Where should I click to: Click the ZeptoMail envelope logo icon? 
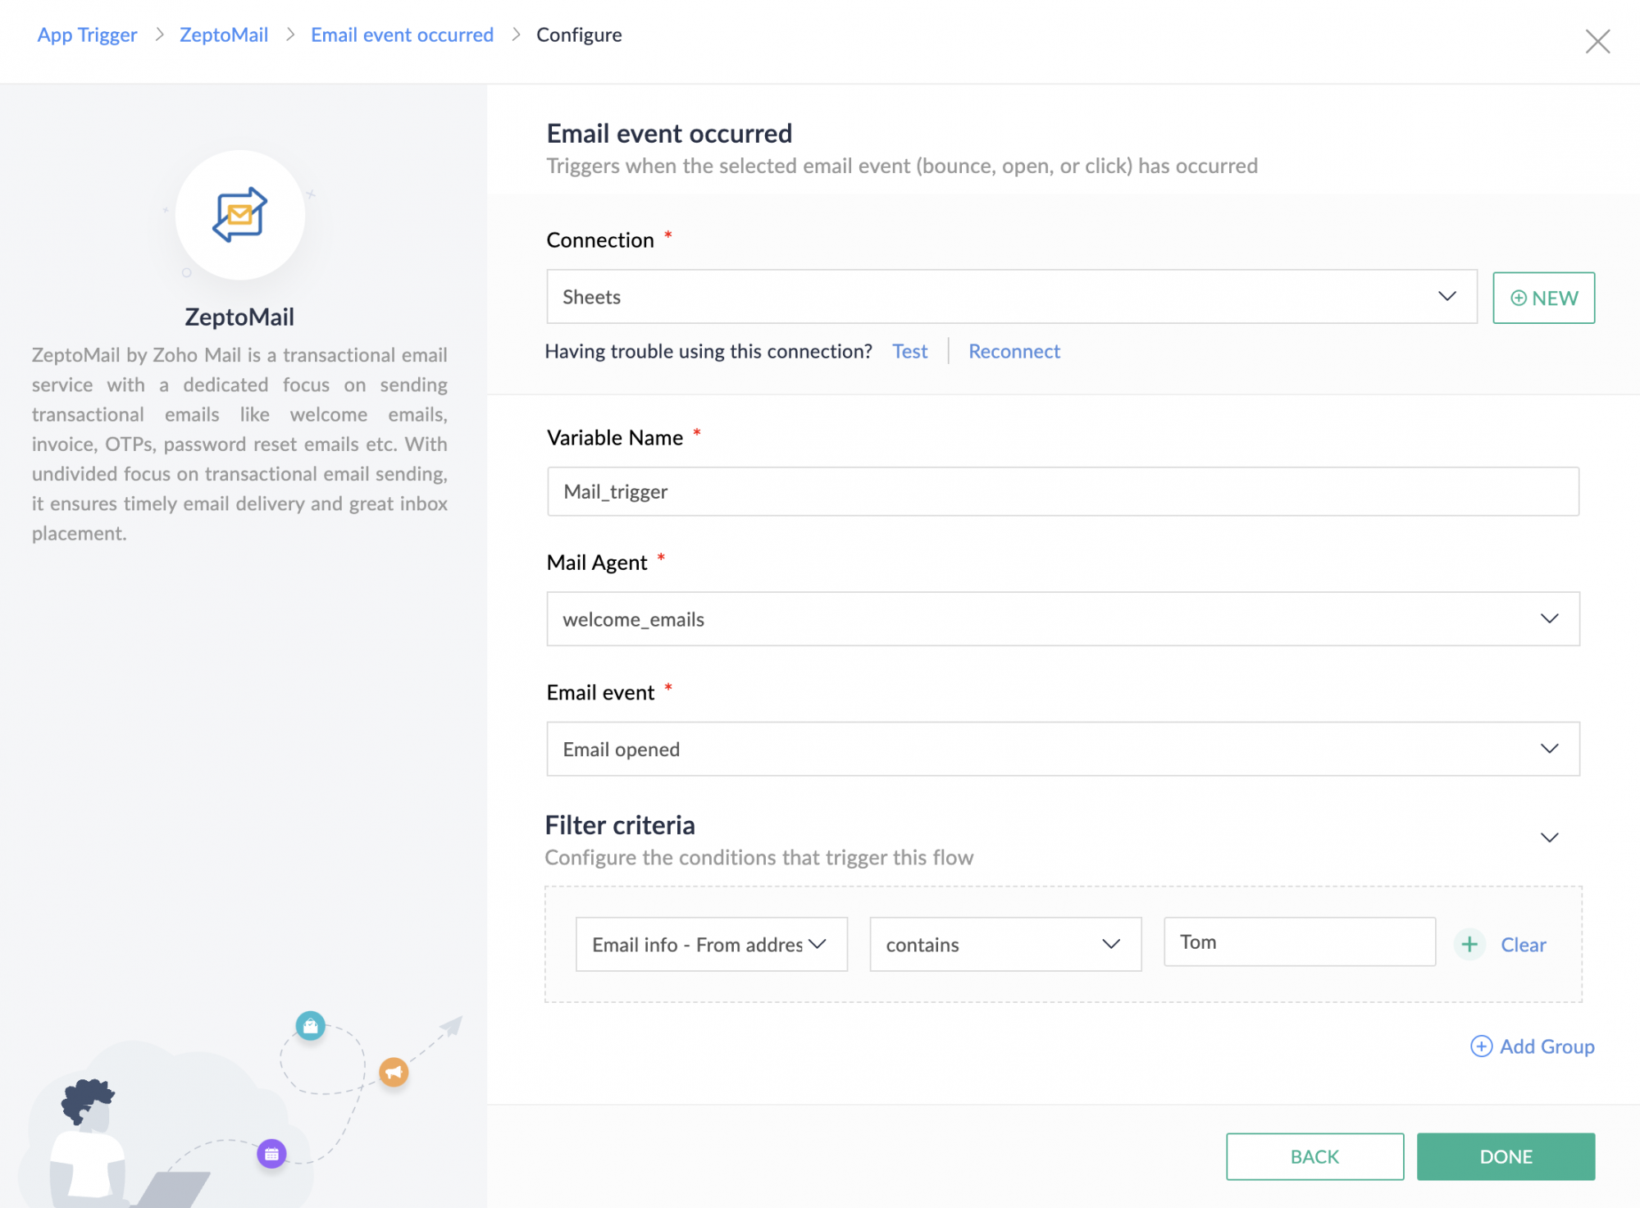(x=239, y=215)
